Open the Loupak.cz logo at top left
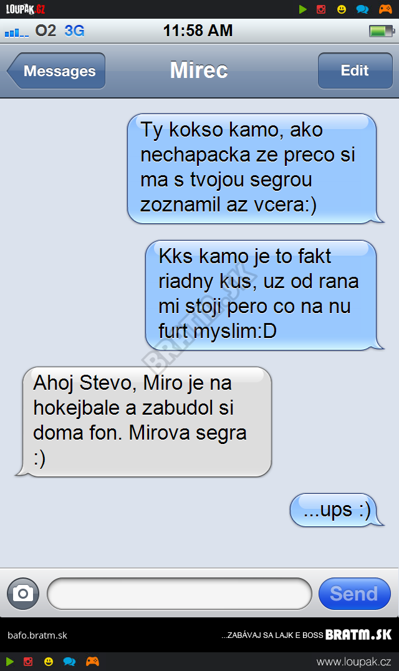This screenshot has width=399, height=671. tap(25, 9)
